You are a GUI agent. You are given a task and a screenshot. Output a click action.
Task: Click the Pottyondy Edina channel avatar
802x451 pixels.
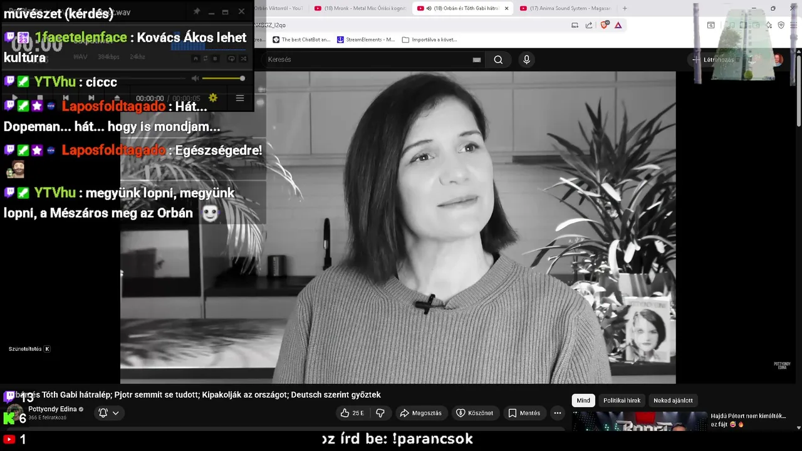point(15,413)
